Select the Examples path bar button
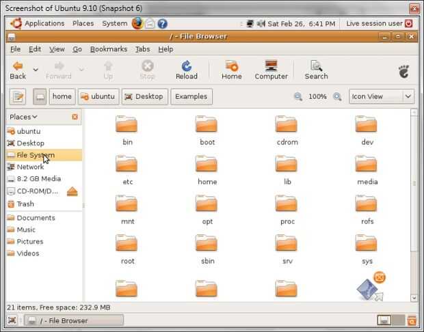Image resolution: width=424 pixels, height=332 pixels. tap(191, 96)
